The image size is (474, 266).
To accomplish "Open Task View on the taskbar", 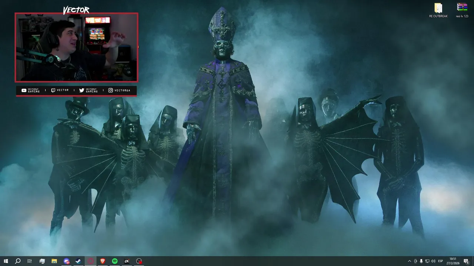I will pyautogui.click(x=30, y=261).
